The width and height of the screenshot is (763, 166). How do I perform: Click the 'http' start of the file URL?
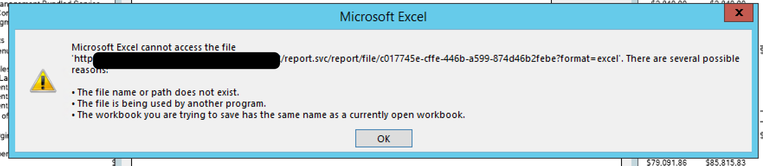tap(82, 58)
